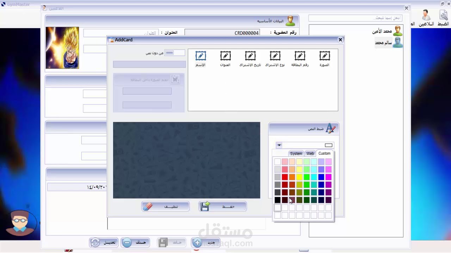Click the AddCard window title icon
This screenshot has width=451, height=253.
tap(111, 40)
